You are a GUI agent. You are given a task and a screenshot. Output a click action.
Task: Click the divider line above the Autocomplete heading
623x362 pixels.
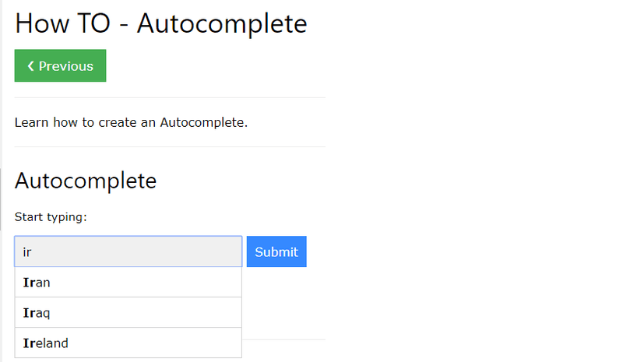pyautogui.click(x=170, y=146)
